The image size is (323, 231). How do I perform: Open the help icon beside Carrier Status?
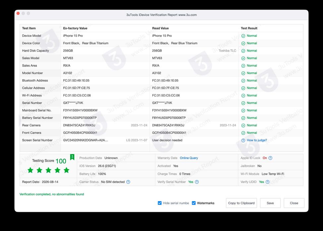128,182
